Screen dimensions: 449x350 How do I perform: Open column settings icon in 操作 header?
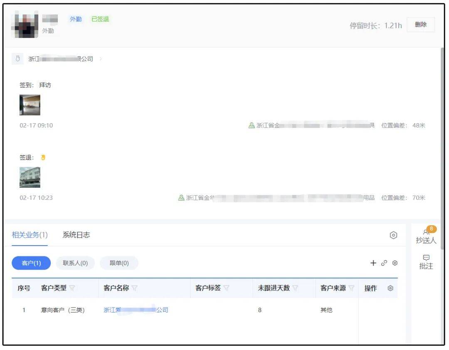point(390,288)
